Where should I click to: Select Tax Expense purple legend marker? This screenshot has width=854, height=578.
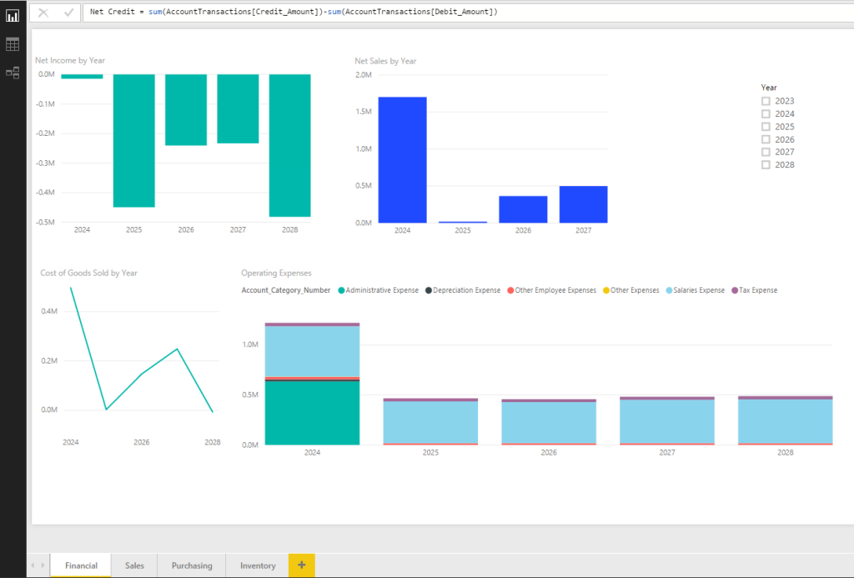pyautogui.click(x=735, y=290)
